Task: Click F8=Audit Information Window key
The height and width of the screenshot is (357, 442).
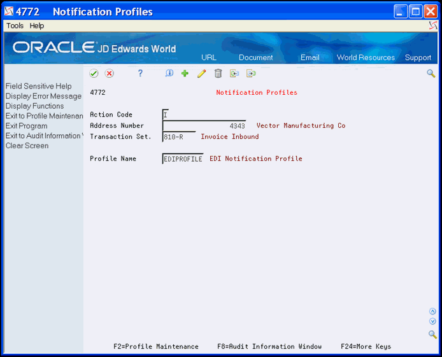Action: [x=269, y=346]
